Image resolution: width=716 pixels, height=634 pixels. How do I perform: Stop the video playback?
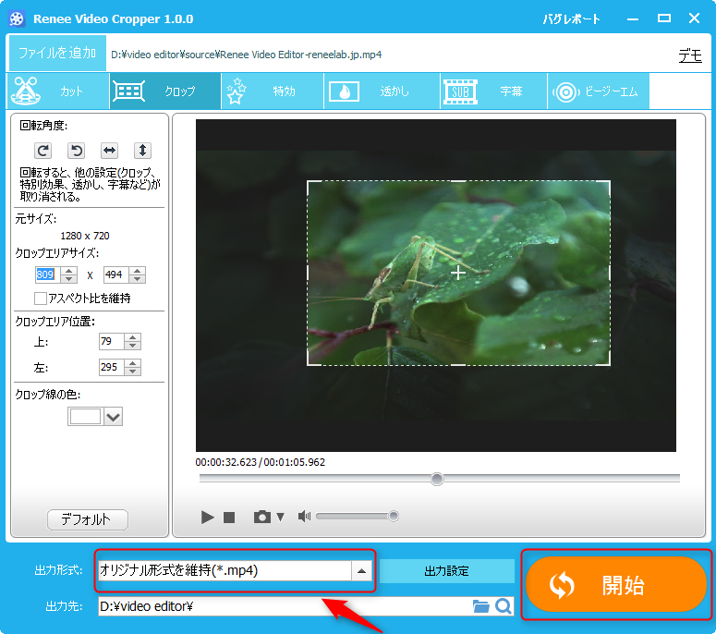(229, 517)
